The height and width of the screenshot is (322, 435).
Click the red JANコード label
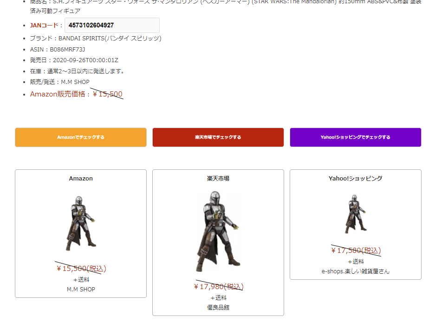pos(44,26)
